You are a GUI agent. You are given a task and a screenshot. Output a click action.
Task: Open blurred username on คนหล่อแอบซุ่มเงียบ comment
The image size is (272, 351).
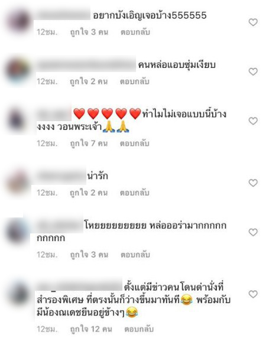click(x=86, y=64)
